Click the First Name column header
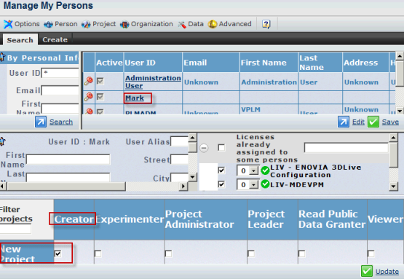Viewport: 404px width, 279px height. tap(269, 63)
